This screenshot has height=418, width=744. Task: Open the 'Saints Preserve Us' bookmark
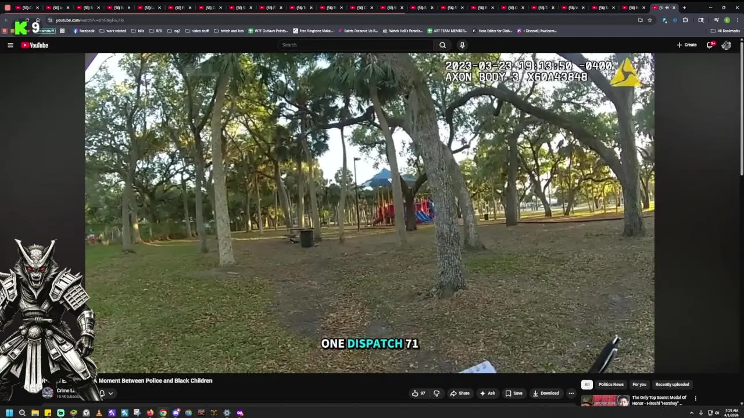[357, 31]
